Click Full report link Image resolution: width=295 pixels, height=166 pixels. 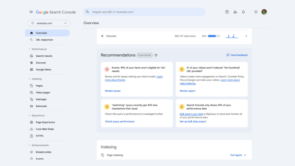point(236,155)
